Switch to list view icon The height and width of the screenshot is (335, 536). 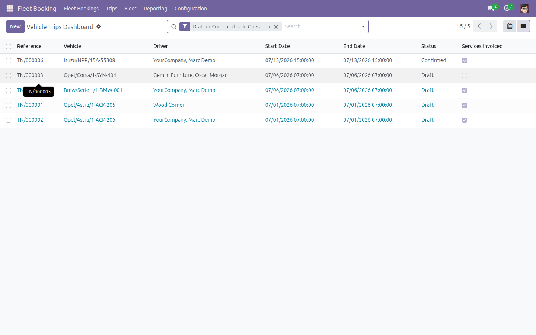[523, 26]
